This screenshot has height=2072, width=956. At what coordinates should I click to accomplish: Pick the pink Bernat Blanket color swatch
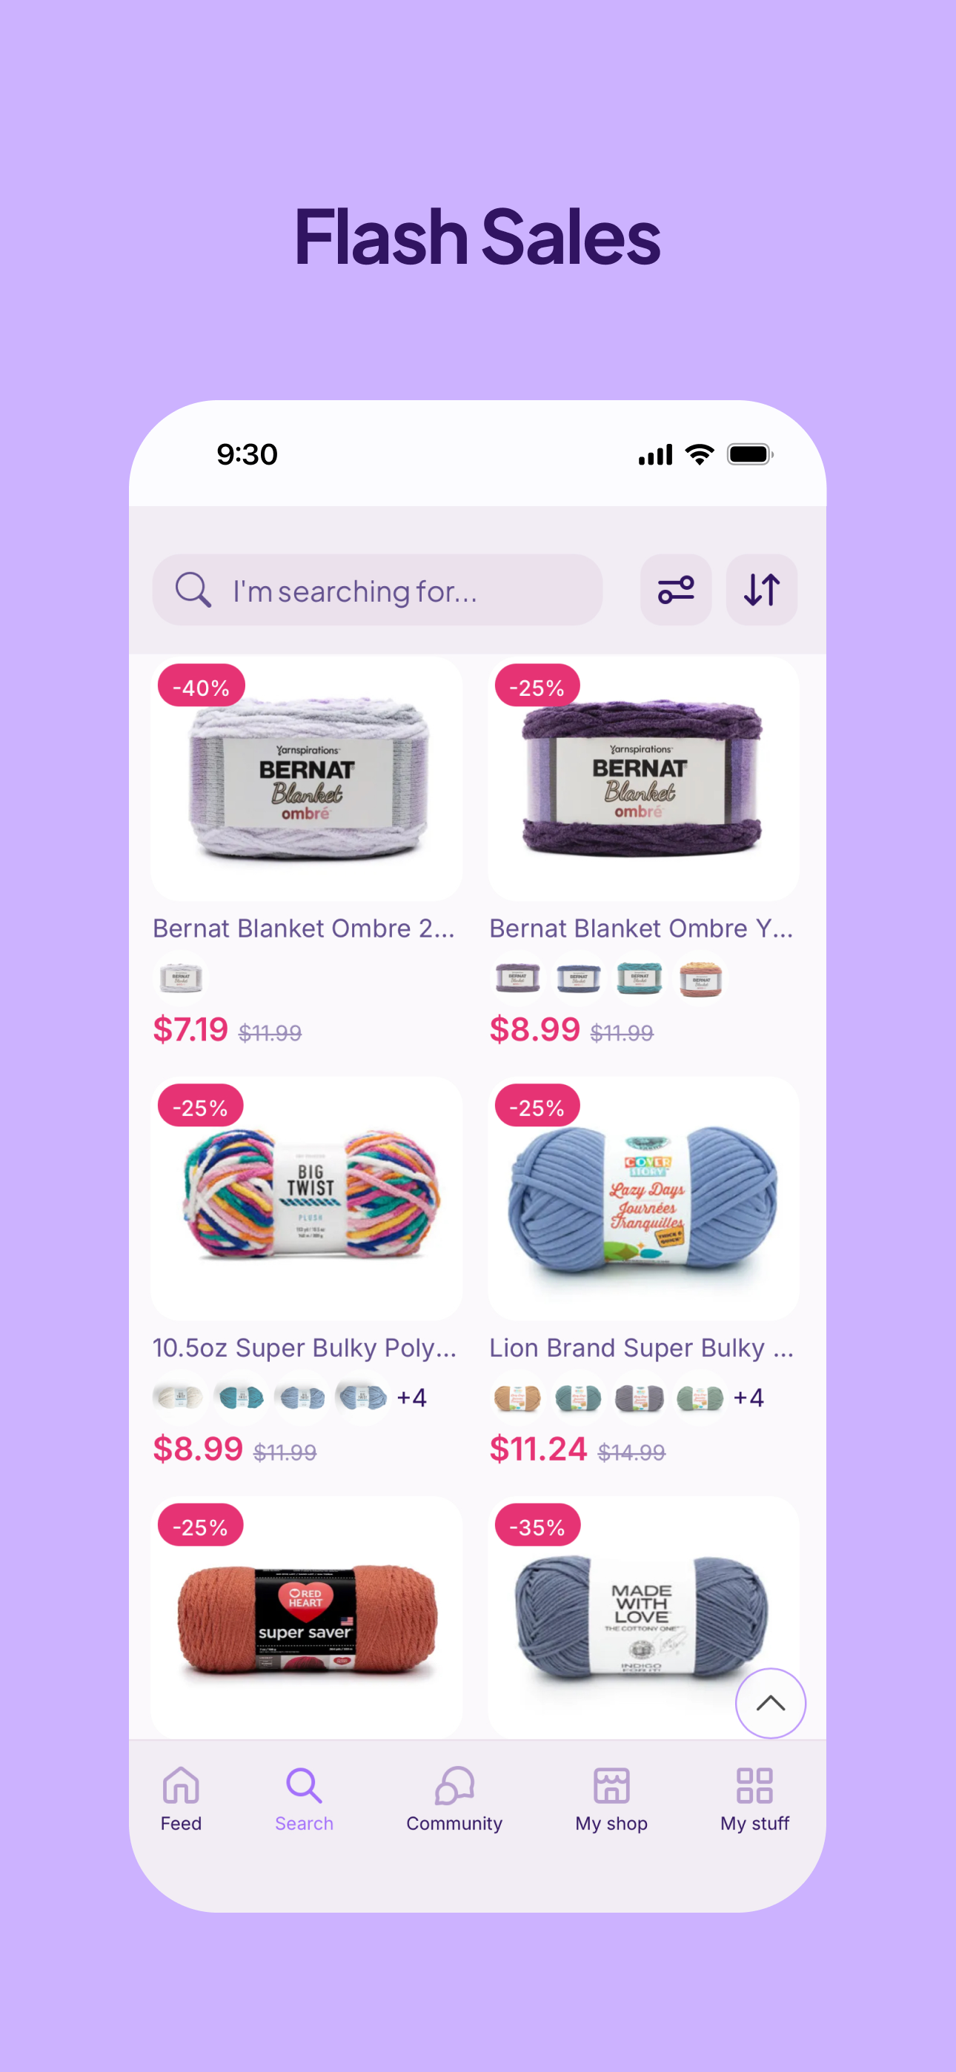pos(700,978)
